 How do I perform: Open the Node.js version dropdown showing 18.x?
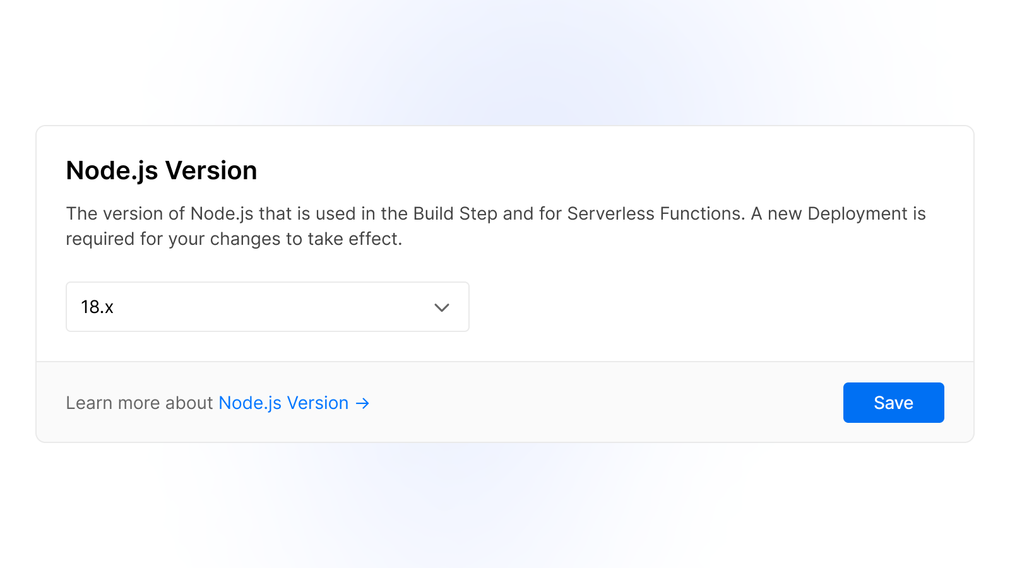267,307
